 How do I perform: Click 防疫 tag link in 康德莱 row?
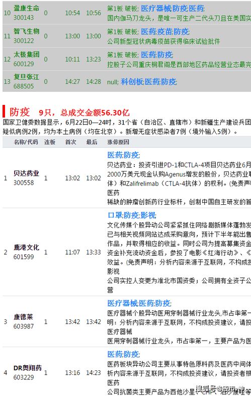click(x=162, y=303)
